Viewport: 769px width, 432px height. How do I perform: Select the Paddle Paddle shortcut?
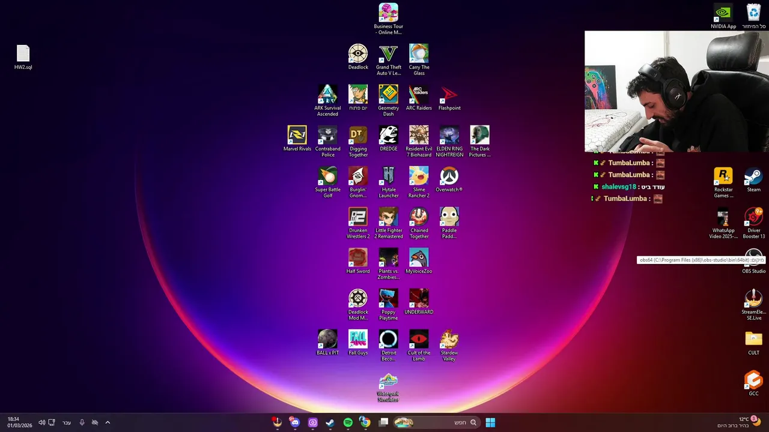pyautogui.click(x=449, y=223)
